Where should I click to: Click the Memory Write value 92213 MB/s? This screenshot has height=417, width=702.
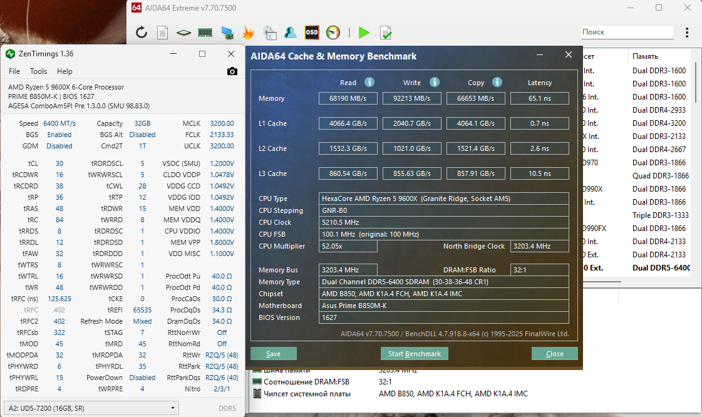point(412,98)
